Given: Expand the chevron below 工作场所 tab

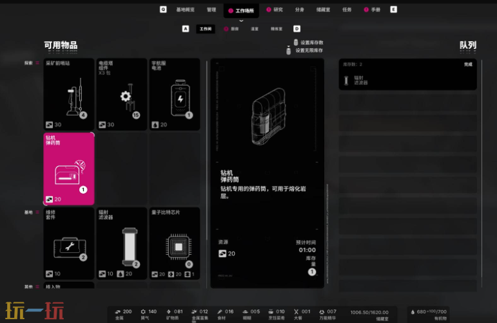Looking at the screenshot, I should coord(240,20).
